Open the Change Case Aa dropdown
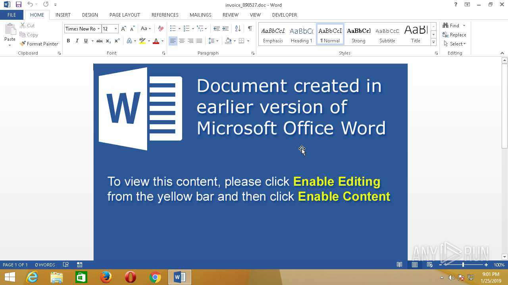The width and height of the screenshot is (508, 285). tap(146, 28)
